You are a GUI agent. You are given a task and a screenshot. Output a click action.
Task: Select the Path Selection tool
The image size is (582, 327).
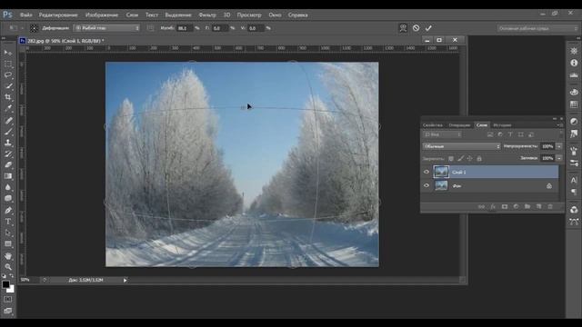(x=8, y=233)
